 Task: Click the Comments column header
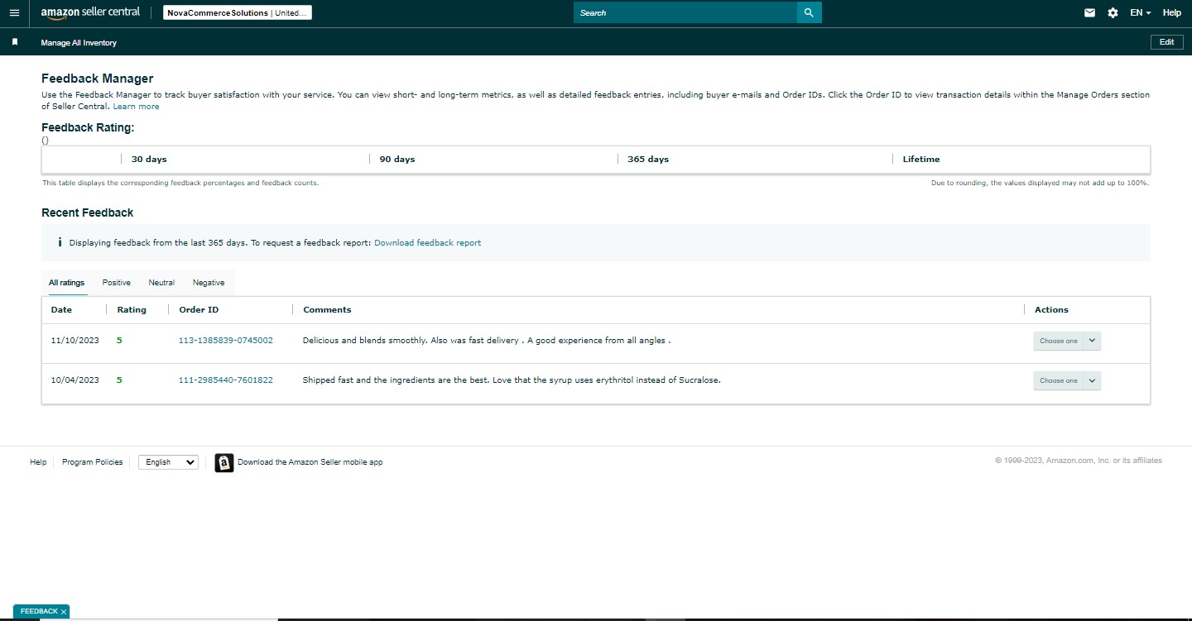327,310
